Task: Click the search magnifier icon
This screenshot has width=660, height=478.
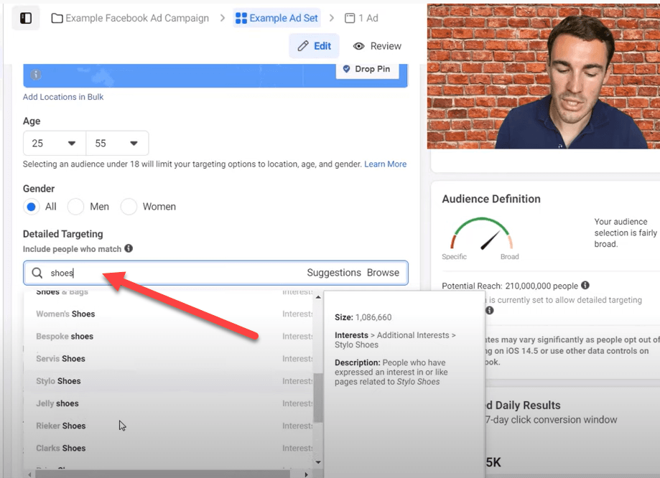Action: pos(37,273)
